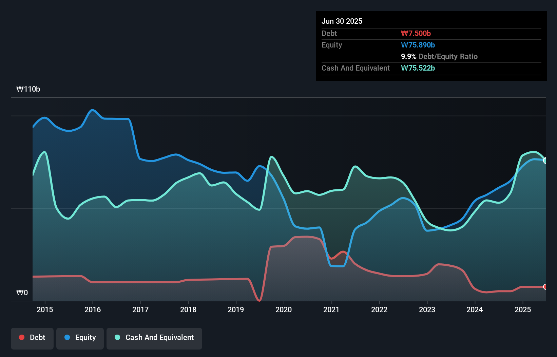Click the teal Cash And Equivalent dot
Screen dimensions: 557x357
(117, 337)
